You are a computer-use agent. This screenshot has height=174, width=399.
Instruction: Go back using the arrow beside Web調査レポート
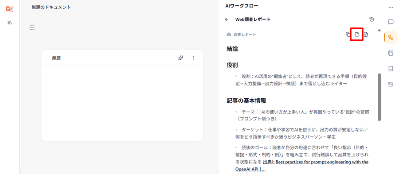pyautogui.click(x=227, y=19)
